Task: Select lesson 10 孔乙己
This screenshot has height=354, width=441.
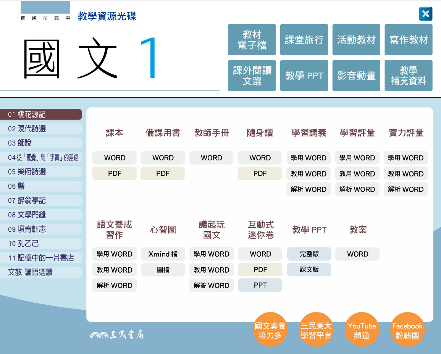Action: click(41, 244)
